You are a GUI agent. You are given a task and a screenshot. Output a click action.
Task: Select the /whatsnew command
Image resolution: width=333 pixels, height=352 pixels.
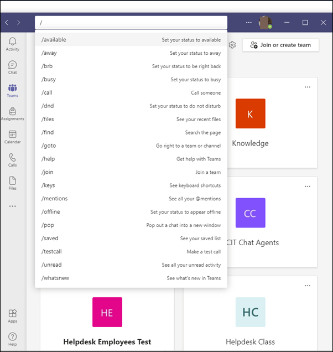(131, 278)
